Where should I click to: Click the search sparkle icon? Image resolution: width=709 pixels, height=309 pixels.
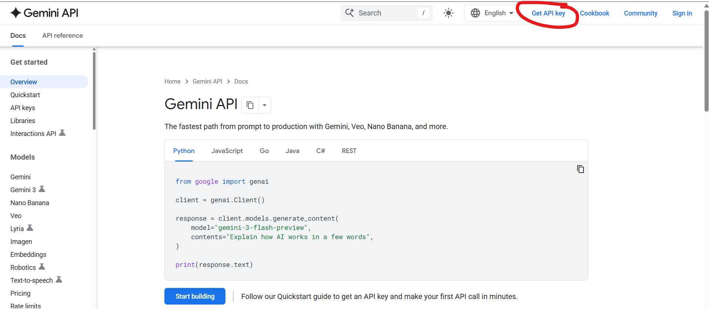coord(350,13)
